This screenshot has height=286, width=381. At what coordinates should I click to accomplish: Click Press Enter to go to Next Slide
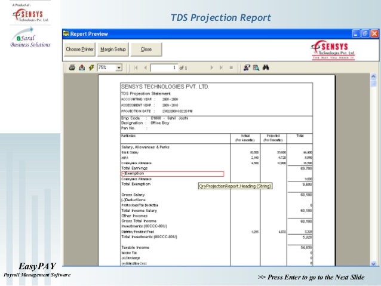(311, 277)
